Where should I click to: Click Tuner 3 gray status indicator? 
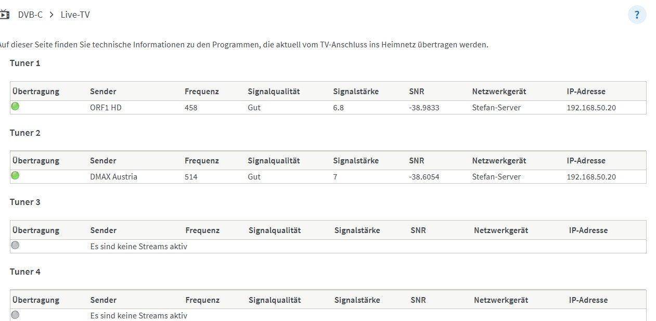[15, 245]
